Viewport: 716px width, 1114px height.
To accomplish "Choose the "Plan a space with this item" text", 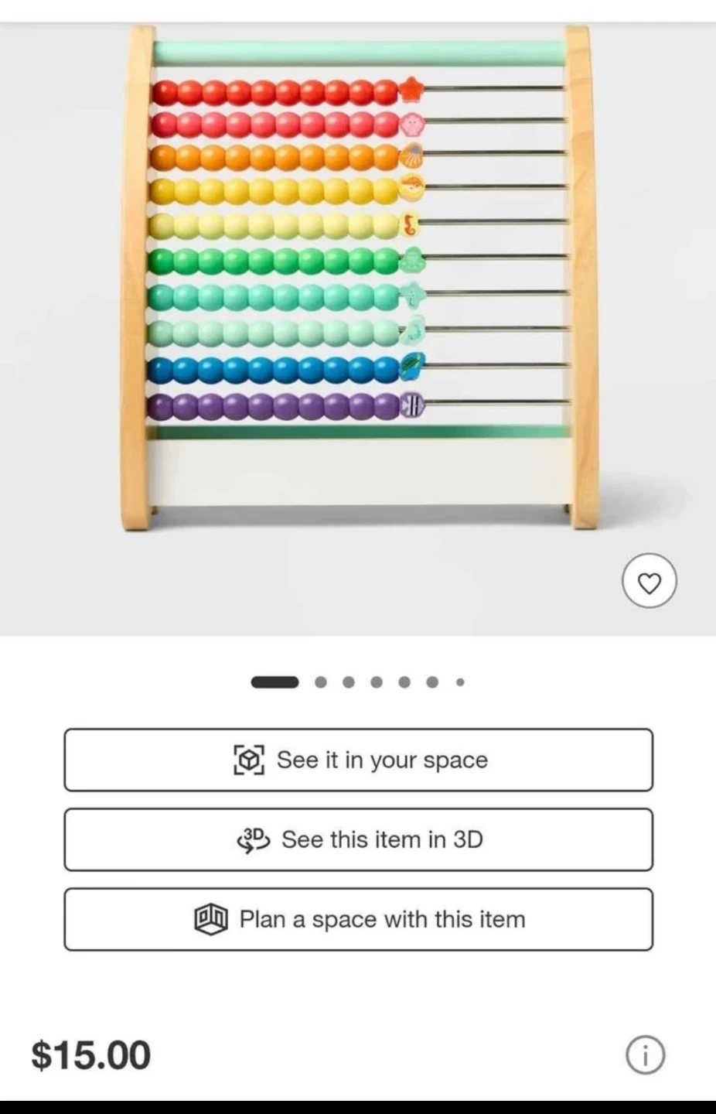I will (382, 919).
